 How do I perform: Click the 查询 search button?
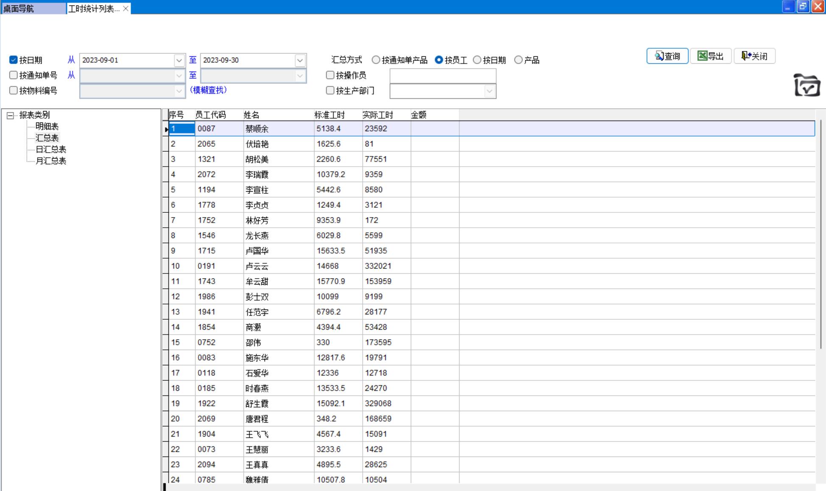coord(667,56)
